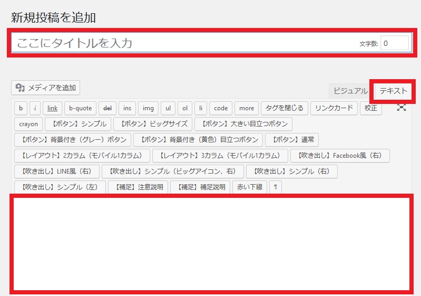Insert 【ボタン】大きい目立つボタン
The height and width of the screenshot is (296, 421).
click(x=243, y=124)
